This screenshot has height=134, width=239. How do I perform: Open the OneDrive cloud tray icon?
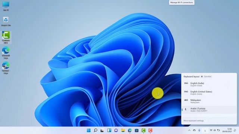(194, 130)
